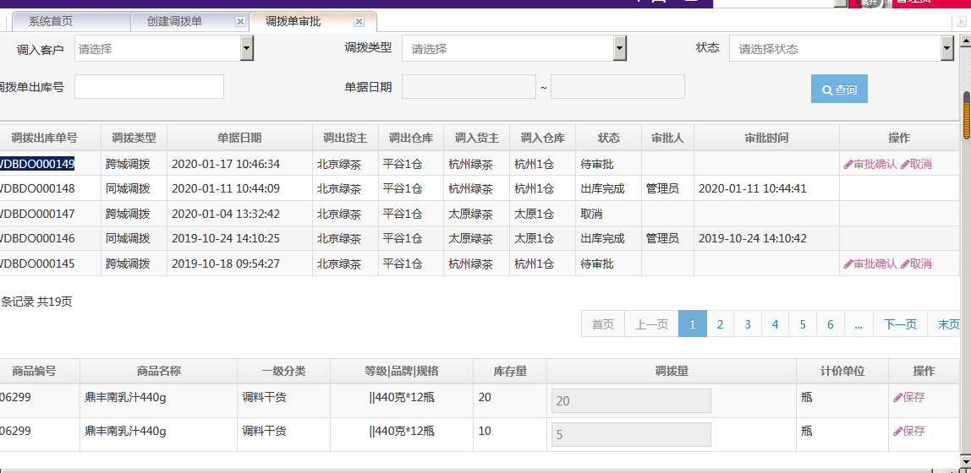Go to page 5
Viewport: 971px width, 473px height.
click(804, 324)
